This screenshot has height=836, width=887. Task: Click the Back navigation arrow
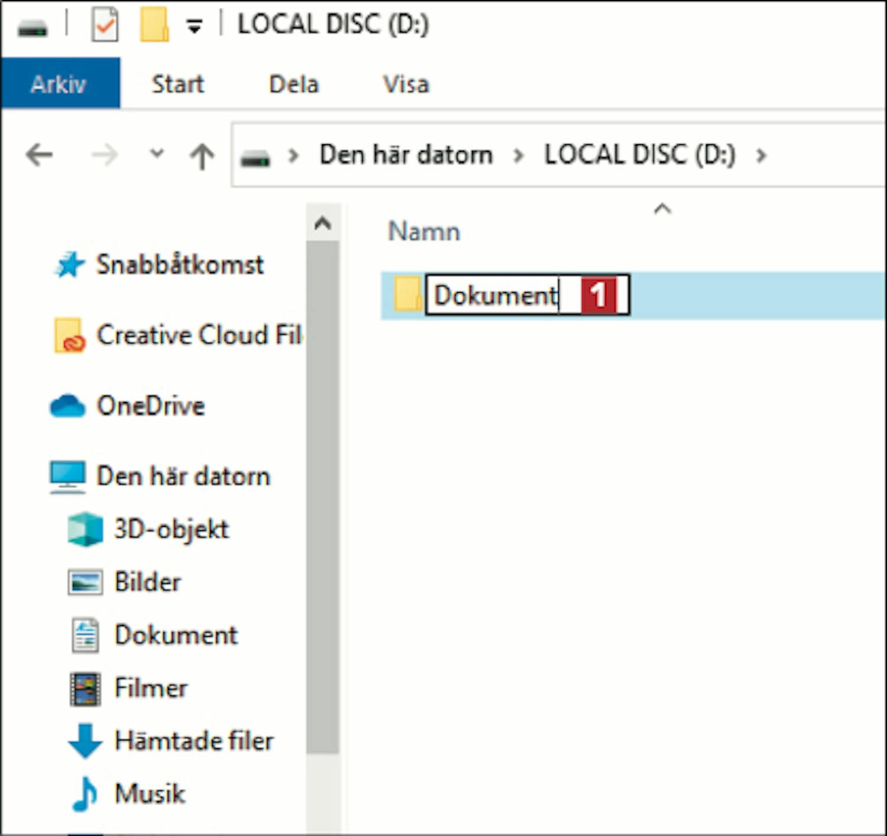coord(40,155)
